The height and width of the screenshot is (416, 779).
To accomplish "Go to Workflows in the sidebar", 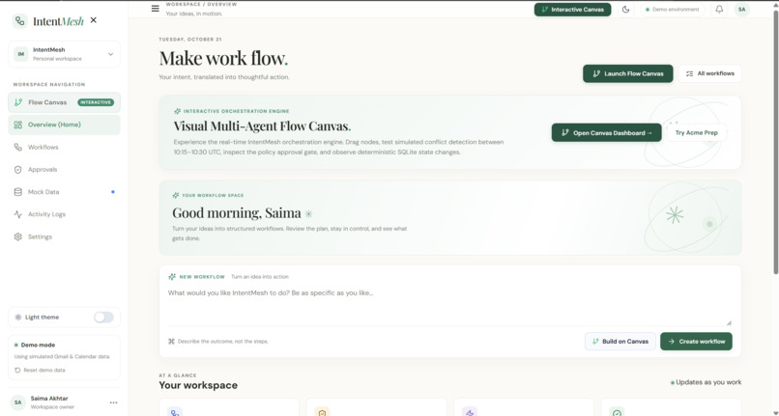I will pos(64,147).
